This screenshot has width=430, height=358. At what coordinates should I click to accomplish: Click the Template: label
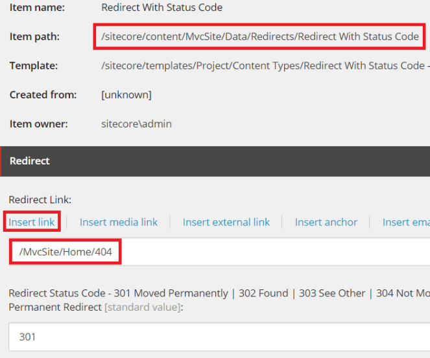(34, 65)
